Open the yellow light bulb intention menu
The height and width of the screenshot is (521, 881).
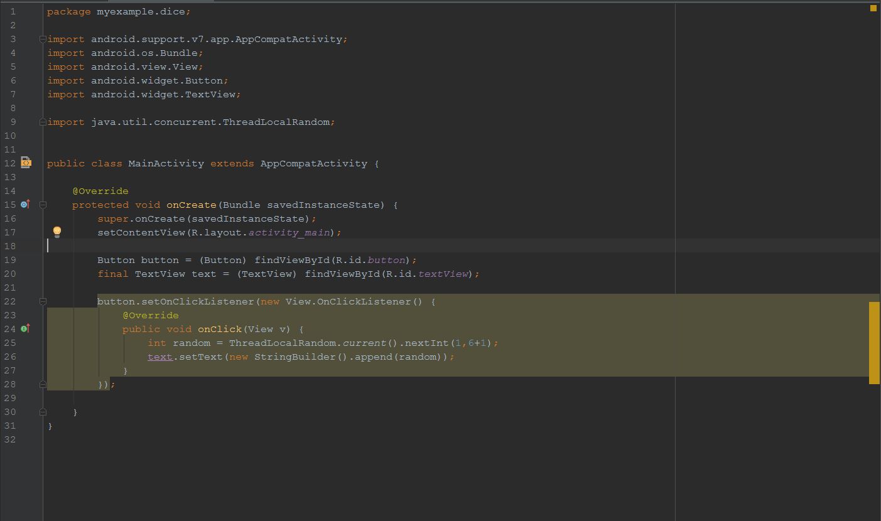pyautogui.click(x=57, y=232)
